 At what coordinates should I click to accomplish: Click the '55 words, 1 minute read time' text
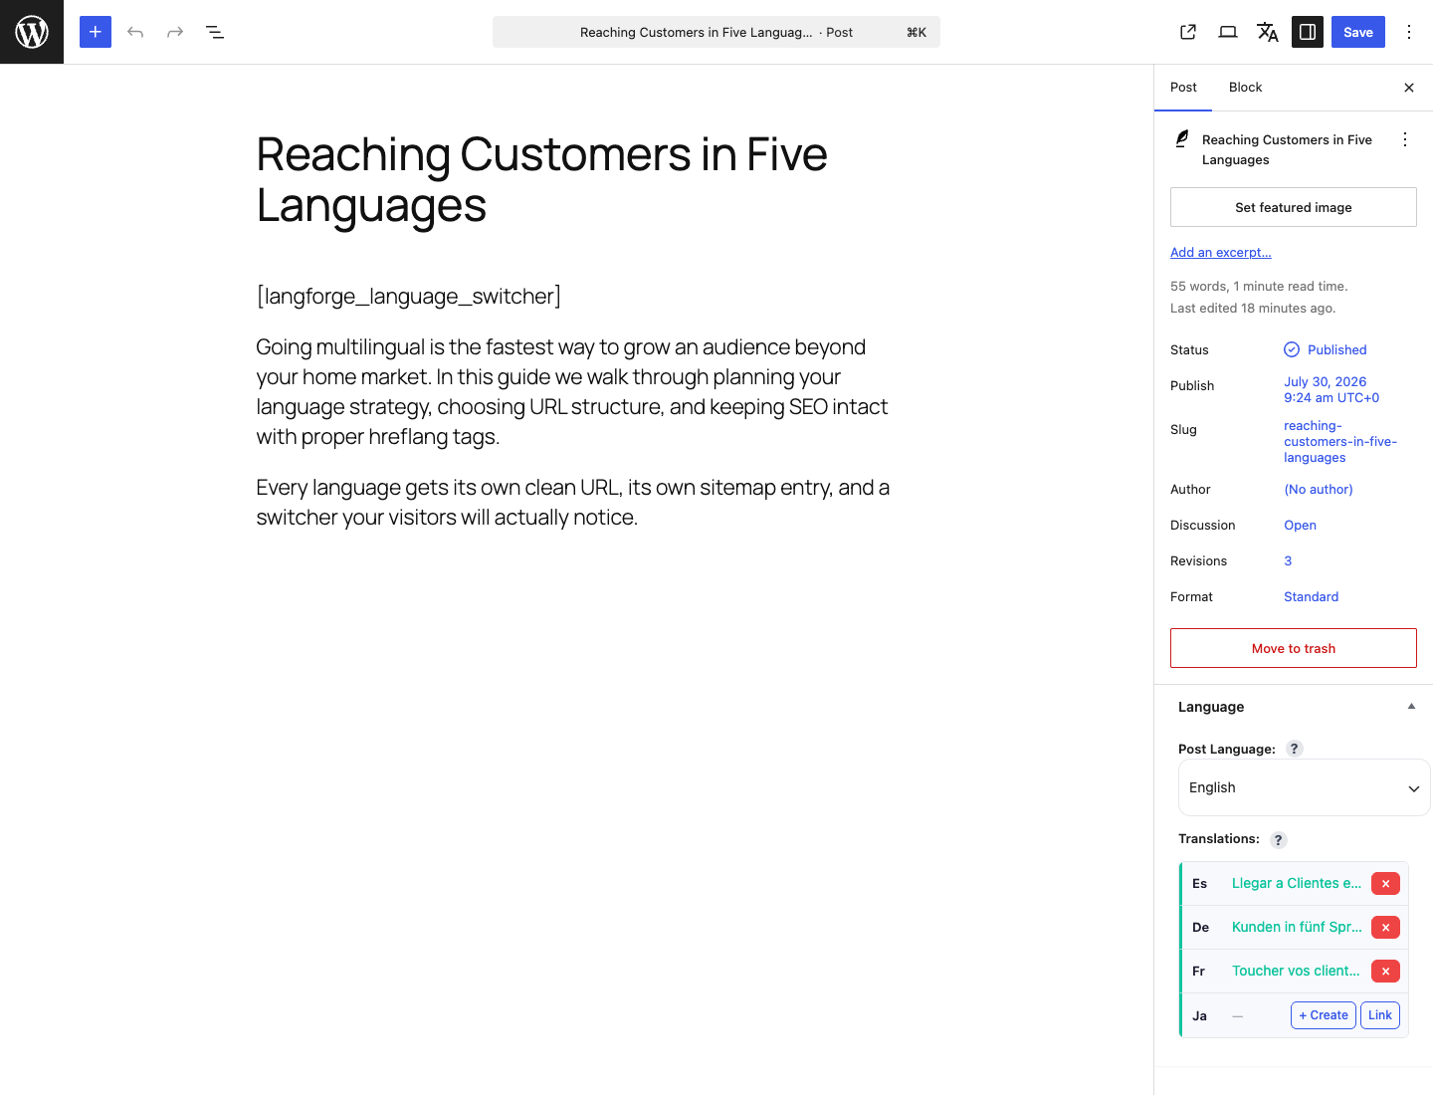(x=1259, y=286)
